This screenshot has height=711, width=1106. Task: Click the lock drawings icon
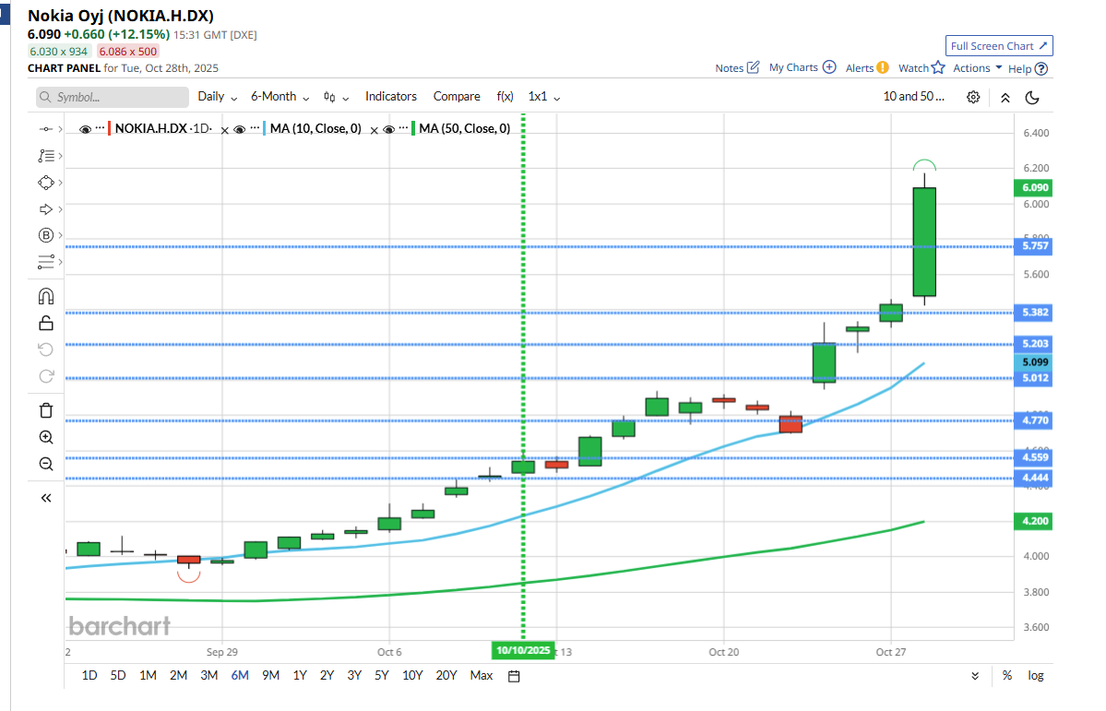tap(46, 323)
